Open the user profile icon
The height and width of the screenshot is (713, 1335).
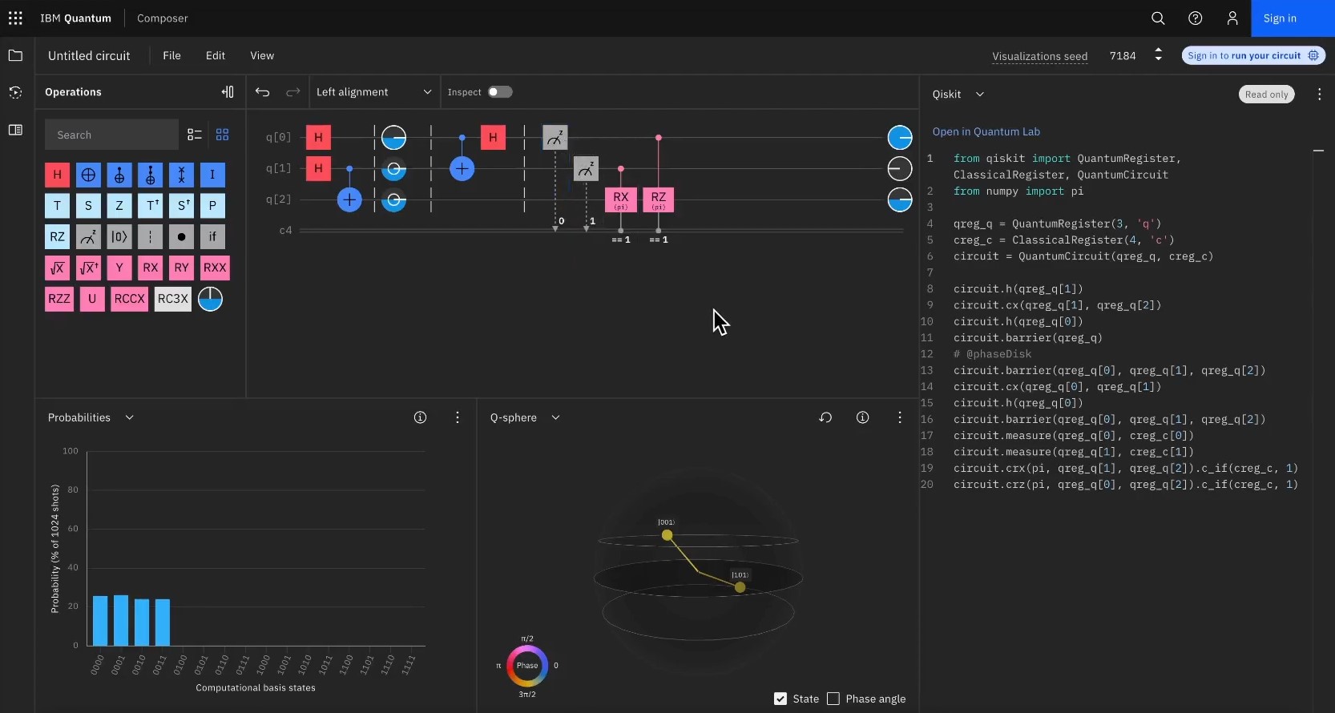tap(1232, 18)
